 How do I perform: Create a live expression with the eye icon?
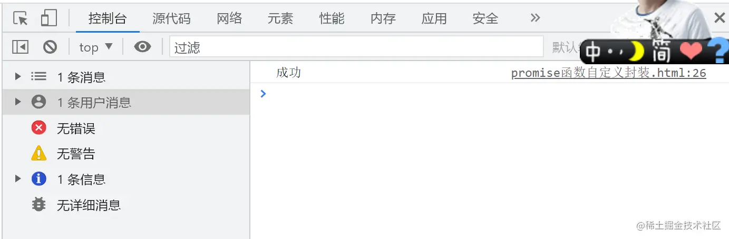point(142,47)
